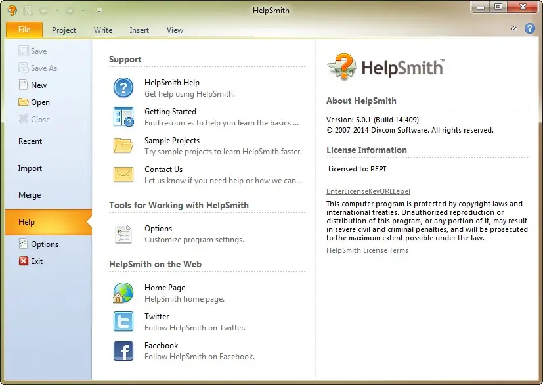Image resolution: width=543 pixels, height=385 pixels.
Task: Click the red Exit icon
Action: point(23,261)
